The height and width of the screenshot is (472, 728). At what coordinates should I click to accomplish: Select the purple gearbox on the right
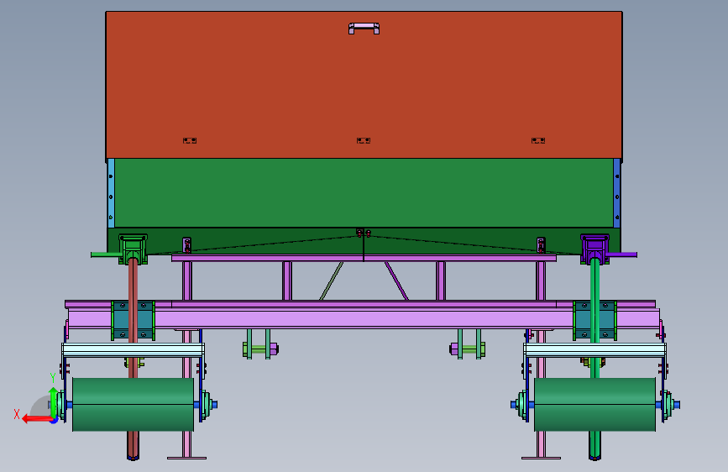coord(594,249)
